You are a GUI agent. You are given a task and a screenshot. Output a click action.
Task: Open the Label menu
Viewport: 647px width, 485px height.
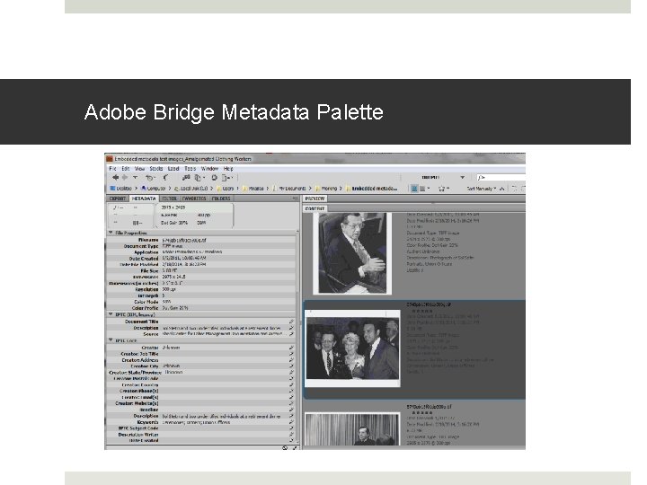[173, 169]
